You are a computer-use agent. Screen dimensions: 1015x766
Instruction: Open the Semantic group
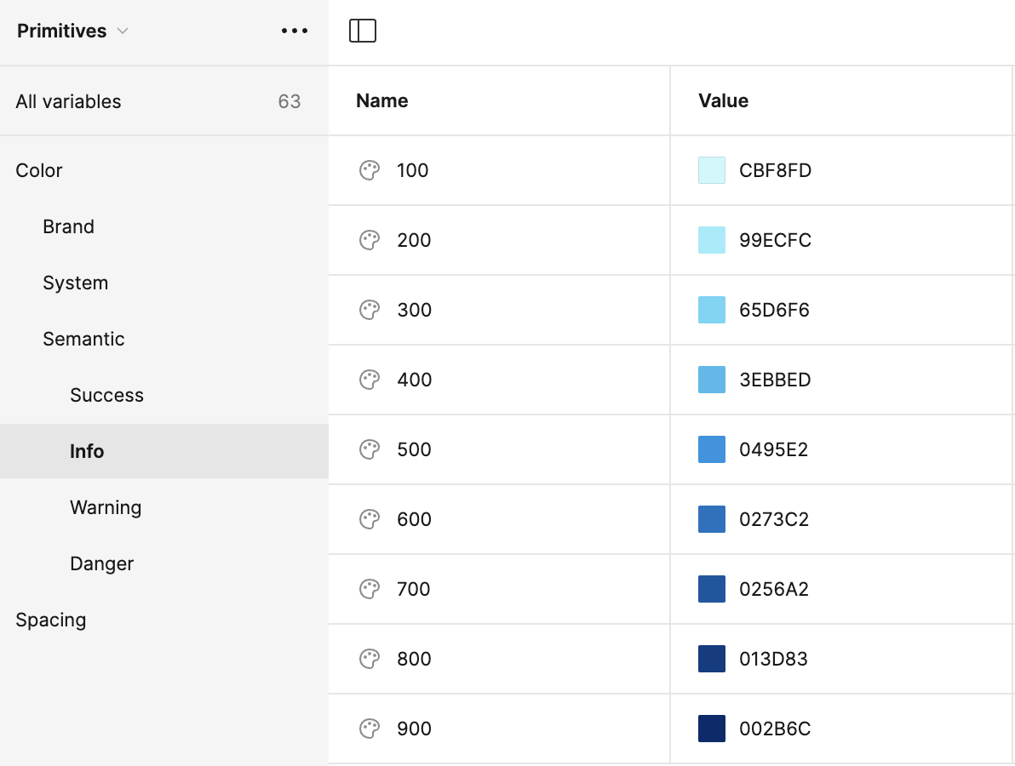coord(83,339)
